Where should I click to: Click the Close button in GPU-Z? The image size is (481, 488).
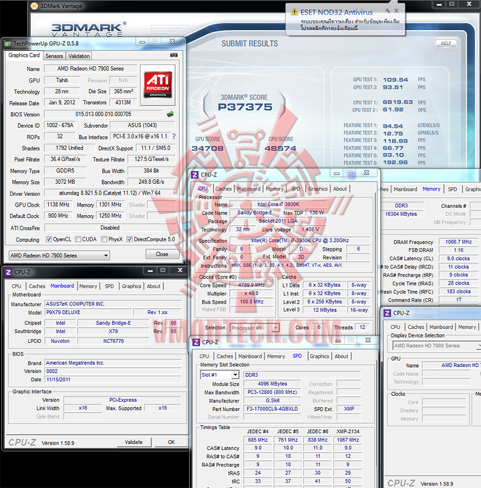click(162, 254)
